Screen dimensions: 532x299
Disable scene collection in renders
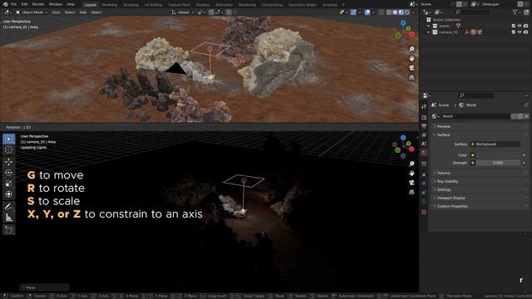pyautogui.click(x=526, y=26)
